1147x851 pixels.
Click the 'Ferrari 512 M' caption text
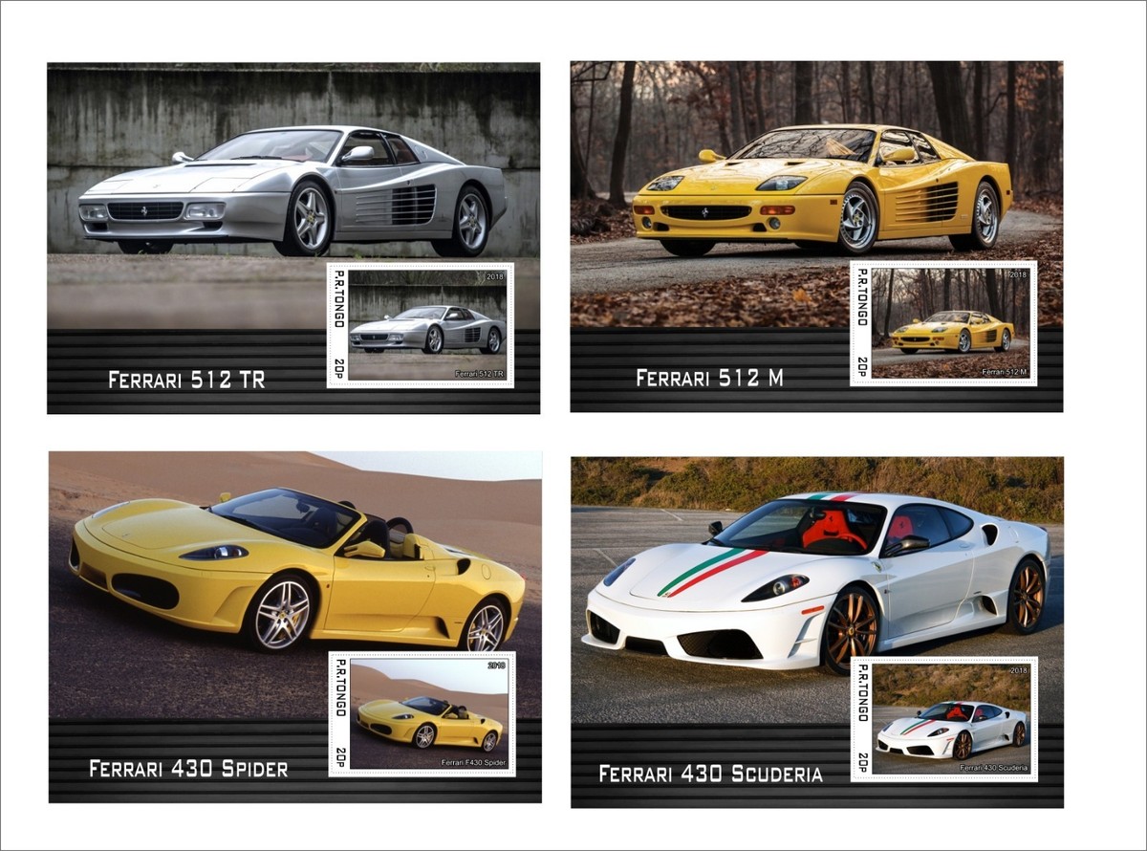tap(709, 378)
